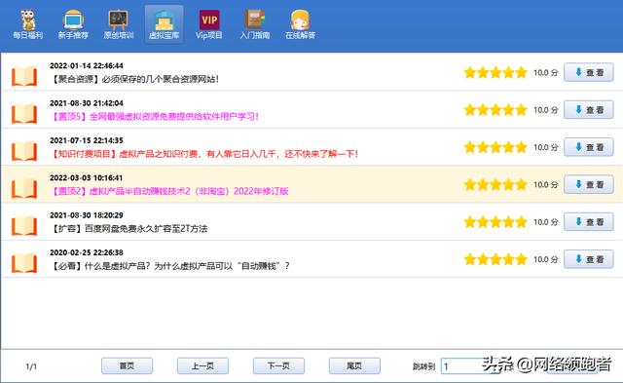
Task: Go to 下一页 next page
Action: pyautogui.click(x=279, y=365)
